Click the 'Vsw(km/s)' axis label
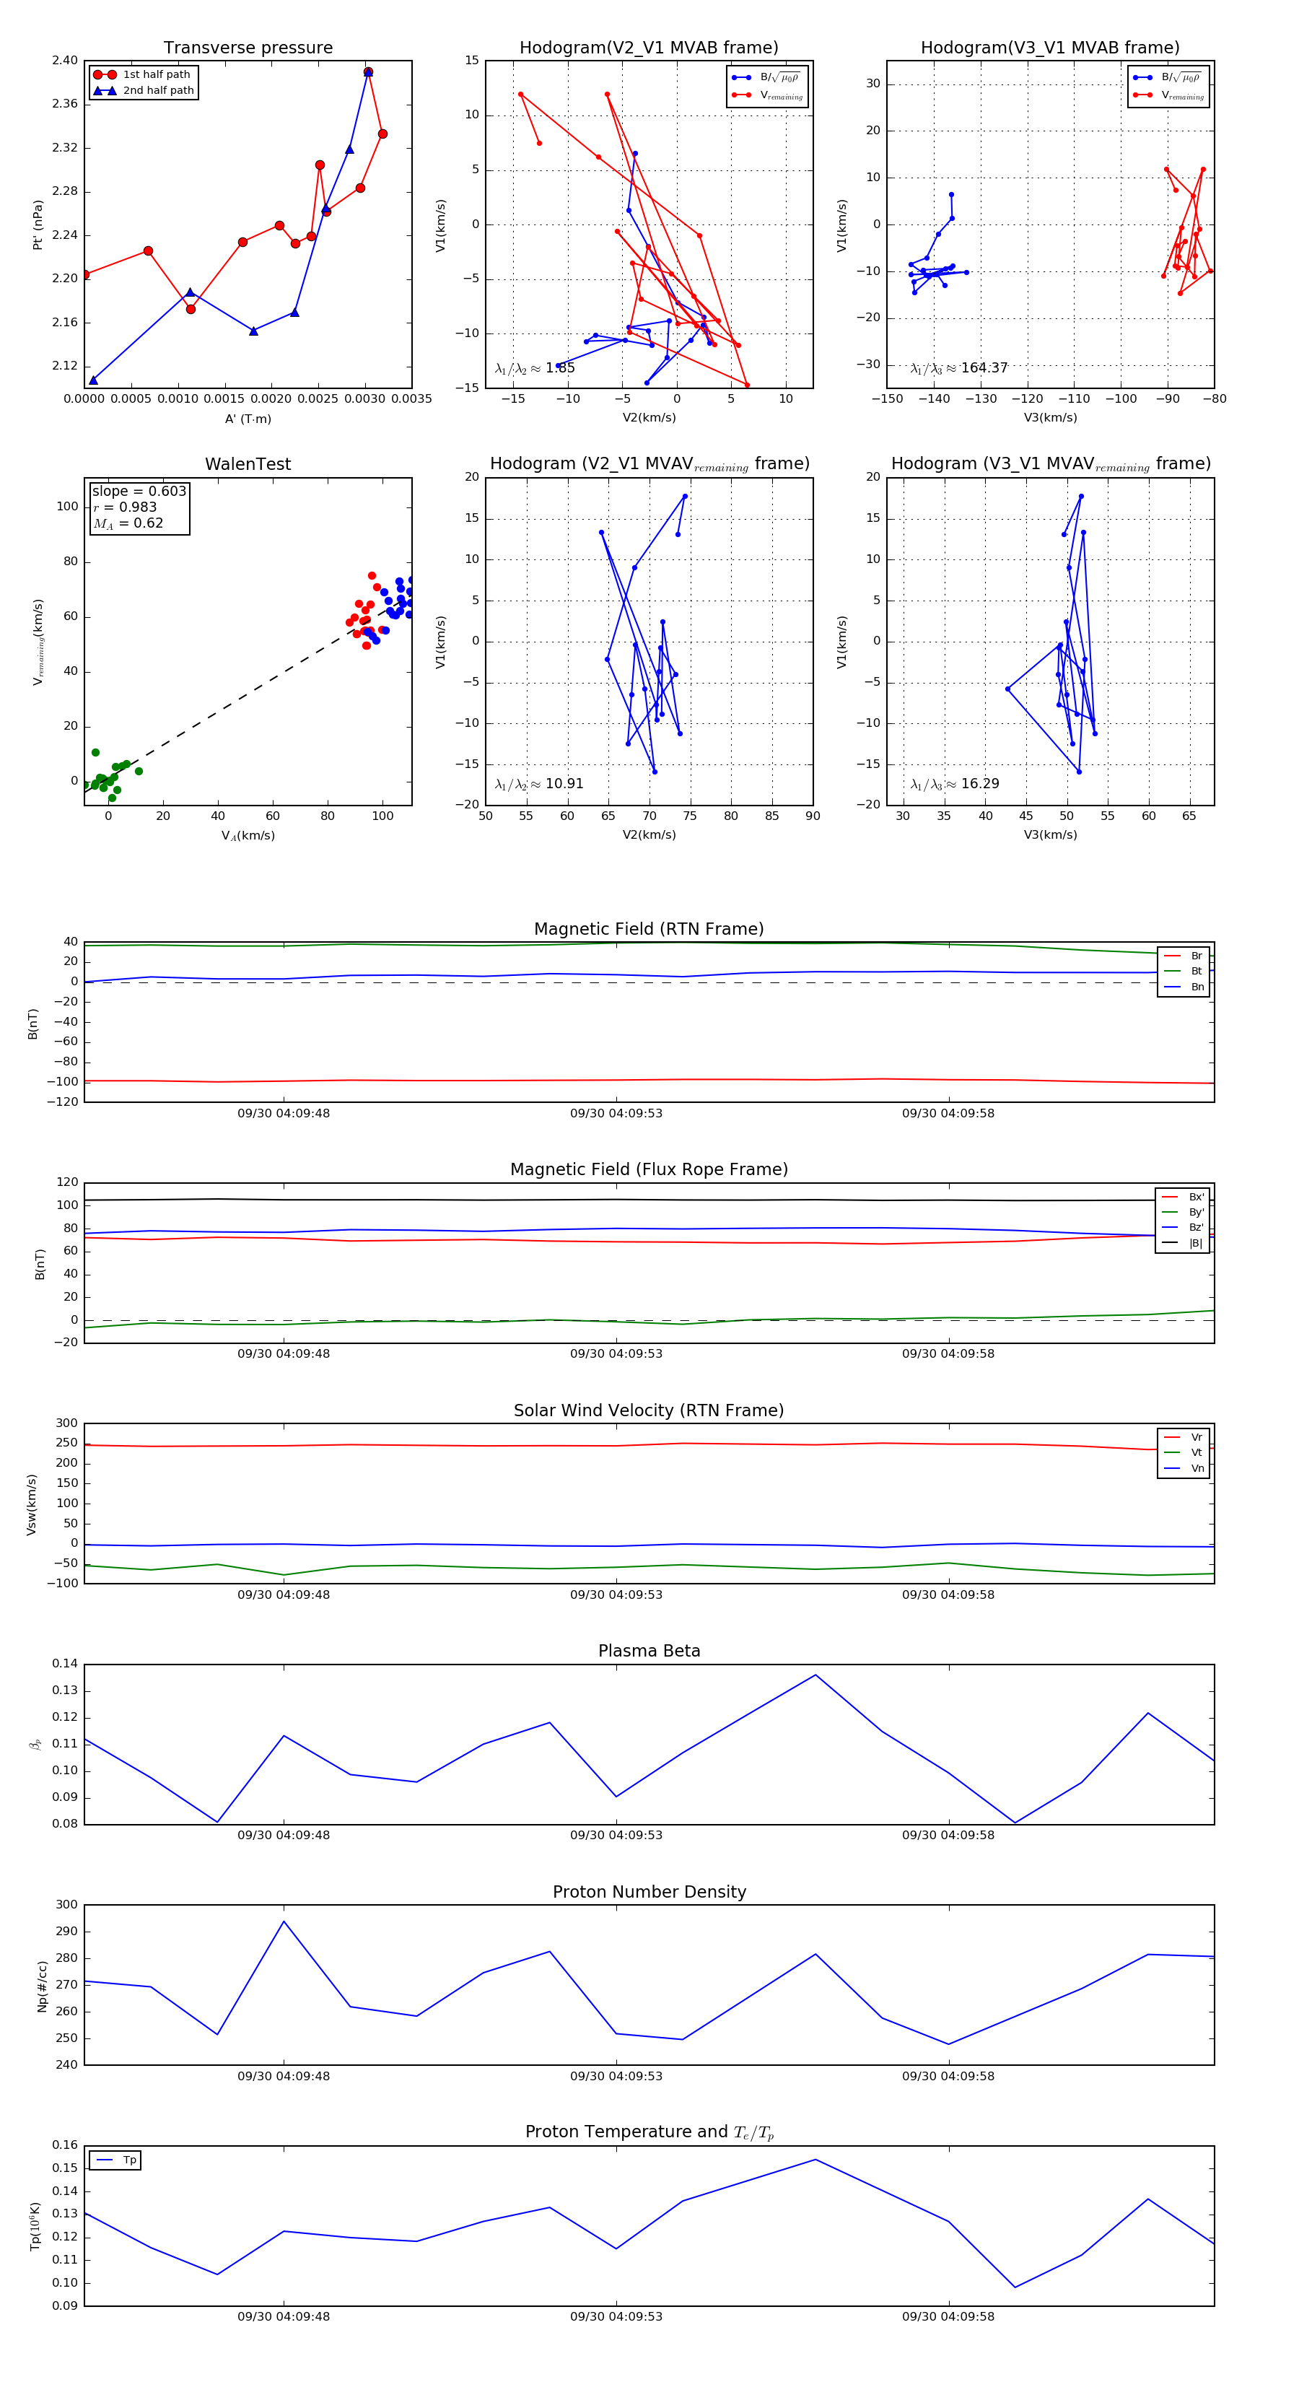 (32, 1504)
